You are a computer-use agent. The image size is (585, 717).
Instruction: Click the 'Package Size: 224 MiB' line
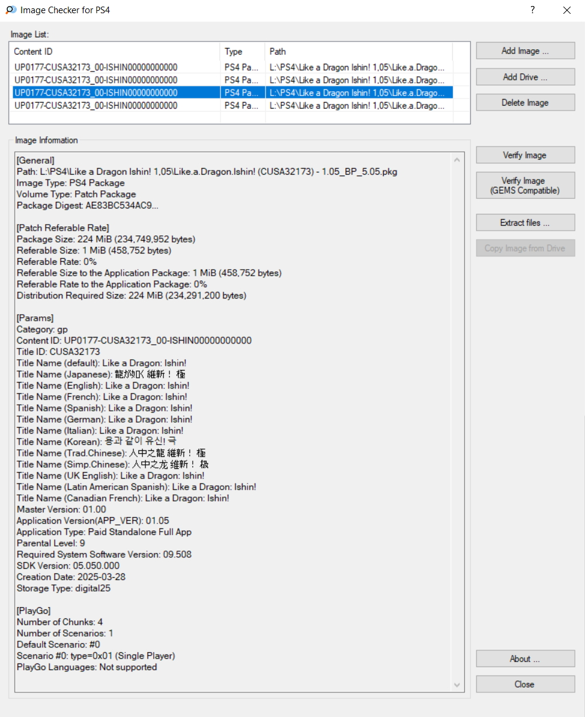pyautogui.click(x=106, y=239)
